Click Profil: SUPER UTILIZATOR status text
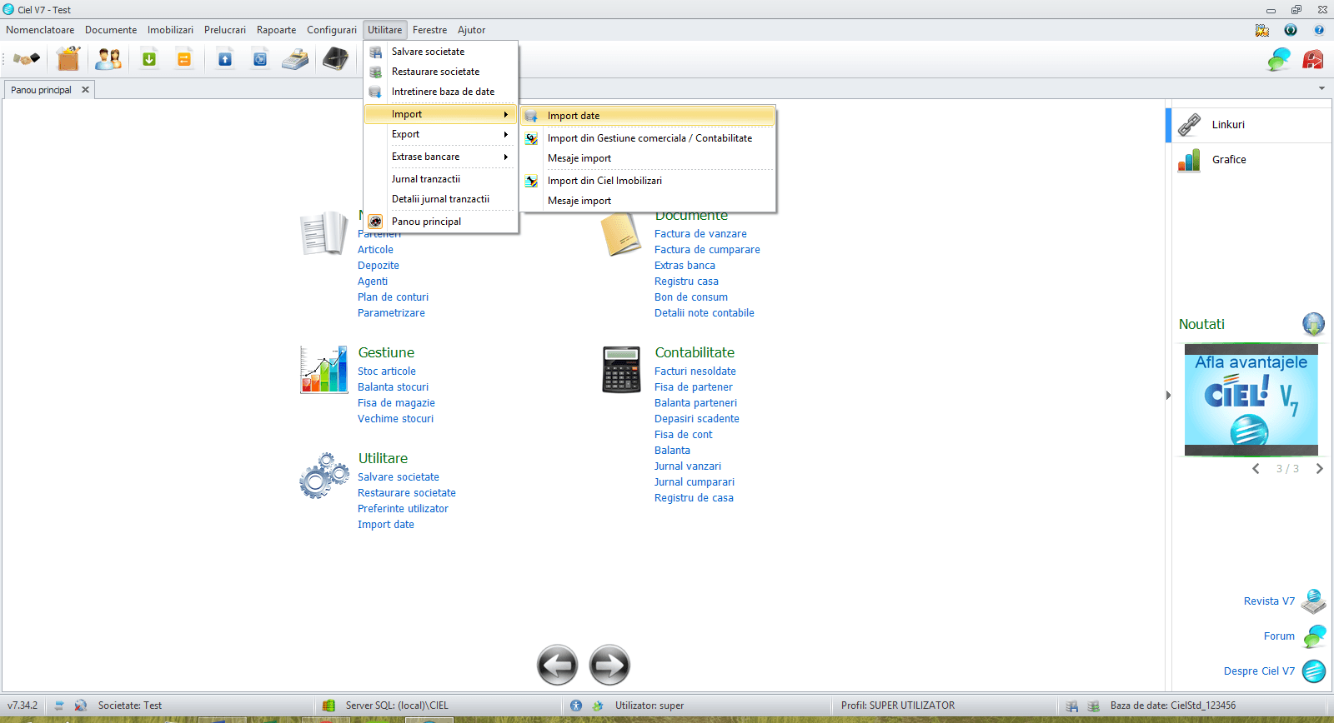 pos(898,706)
